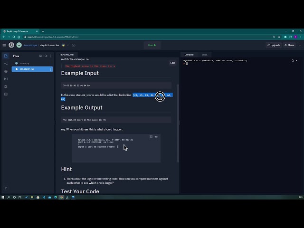Screen dimensions: 304x228
Task: Open Task View on the taskbar
Action: coord(20,197)
